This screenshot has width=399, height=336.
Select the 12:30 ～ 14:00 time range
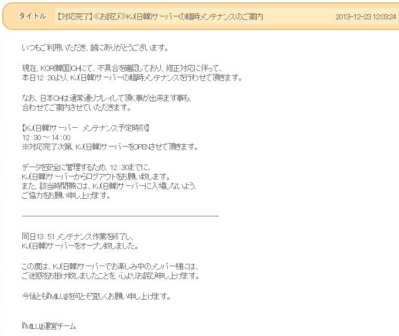pyautogui.click(x=46, y=137)
